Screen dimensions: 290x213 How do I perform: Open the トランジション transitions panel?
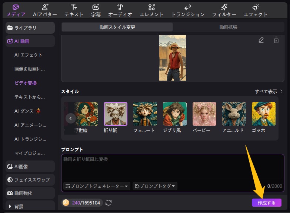[x=188, y=10]
